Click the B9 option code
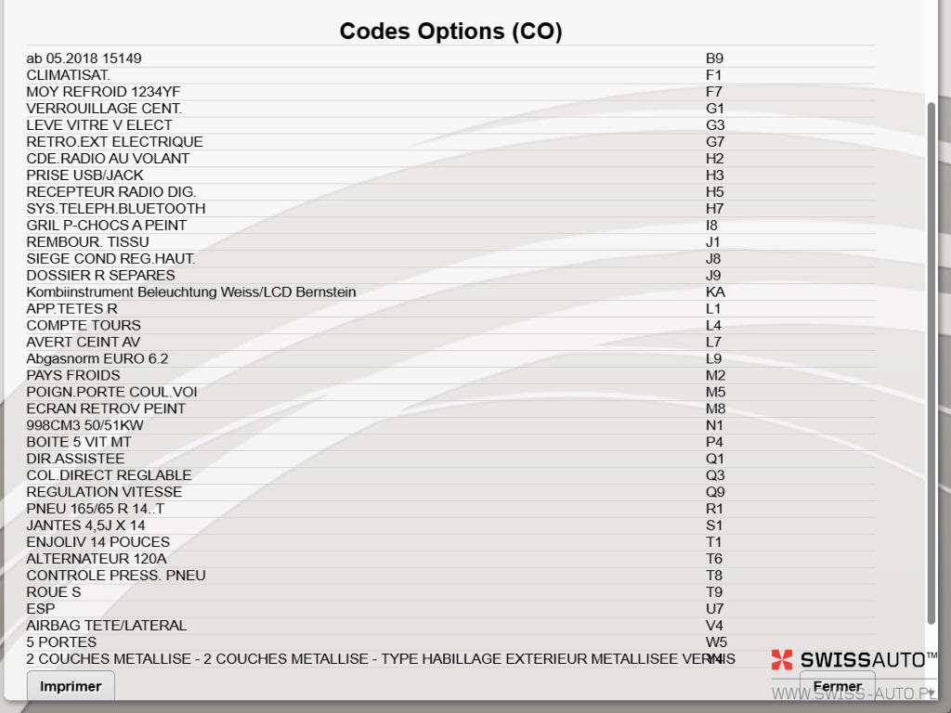This screenshot has height=713, width=951. [x=714, y=58]
